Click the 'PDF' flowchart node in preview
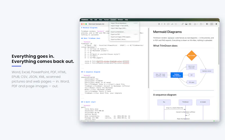Viewport: 225px width, 140px height. point(192,75)
